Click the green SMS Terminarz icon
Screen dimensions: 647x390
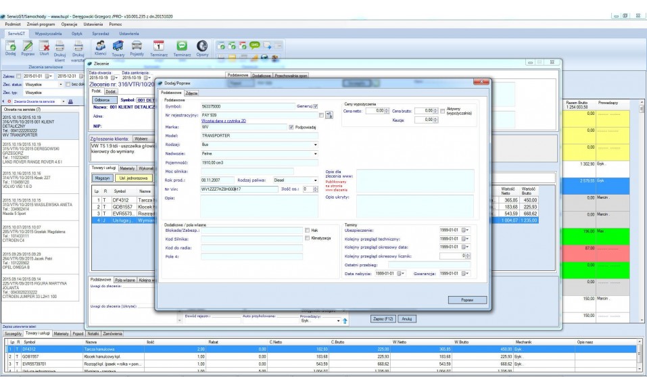tap(182, 45)
